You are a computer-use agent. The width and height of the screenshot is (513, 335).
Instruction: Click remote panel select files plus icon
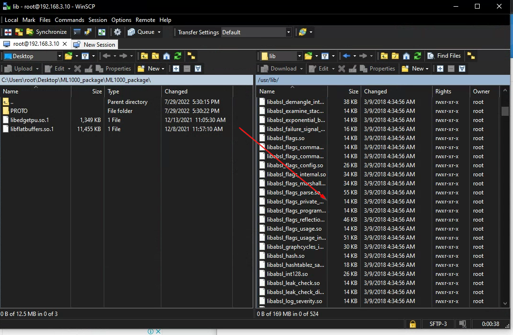tap(440, 69)
